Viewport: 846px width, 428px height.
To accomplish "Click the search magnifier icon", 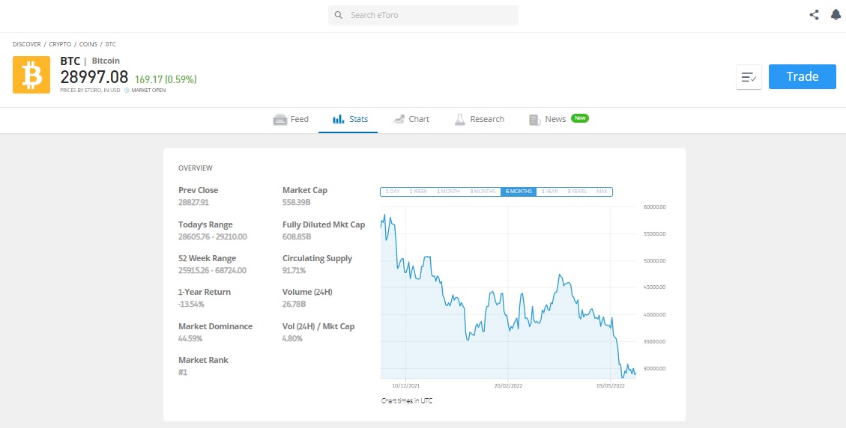I will tap(339, 15).
